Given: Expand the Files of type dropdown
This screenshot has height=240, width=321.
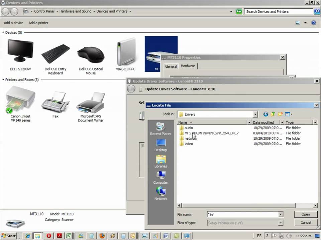Looking at the screenshot, I should [x=281, y=223].
